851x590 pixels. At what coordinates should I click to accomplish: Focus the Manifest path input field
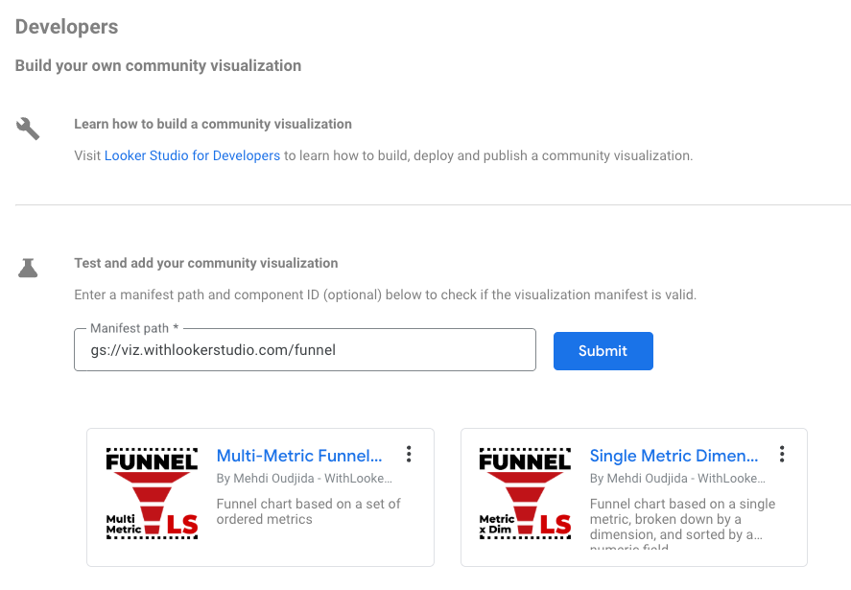(305, 350)
